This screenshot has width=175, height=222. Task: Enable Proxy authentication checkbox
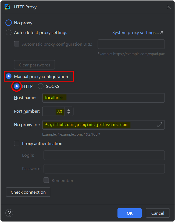pos(17,144)
